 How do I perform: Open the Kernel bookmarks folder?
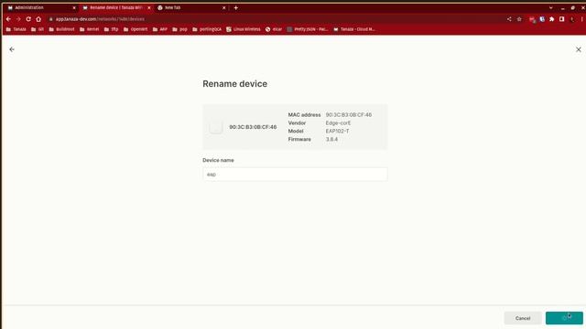(x=90, y=29)
